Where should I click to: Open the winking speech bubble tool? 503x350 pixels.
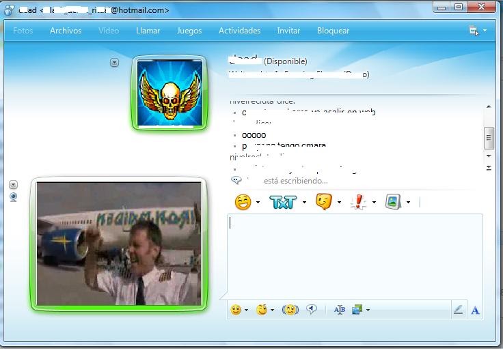pos(324,202)
